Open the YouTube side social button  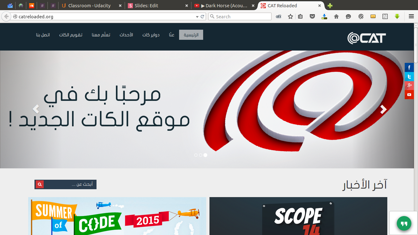[409, 95]
